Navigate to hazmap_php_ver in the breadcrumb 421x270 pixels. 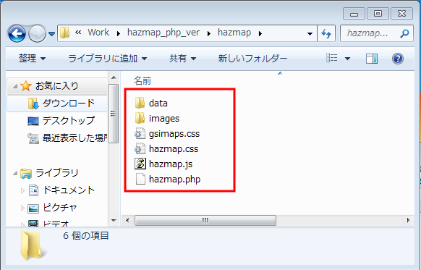pos(163,33)
